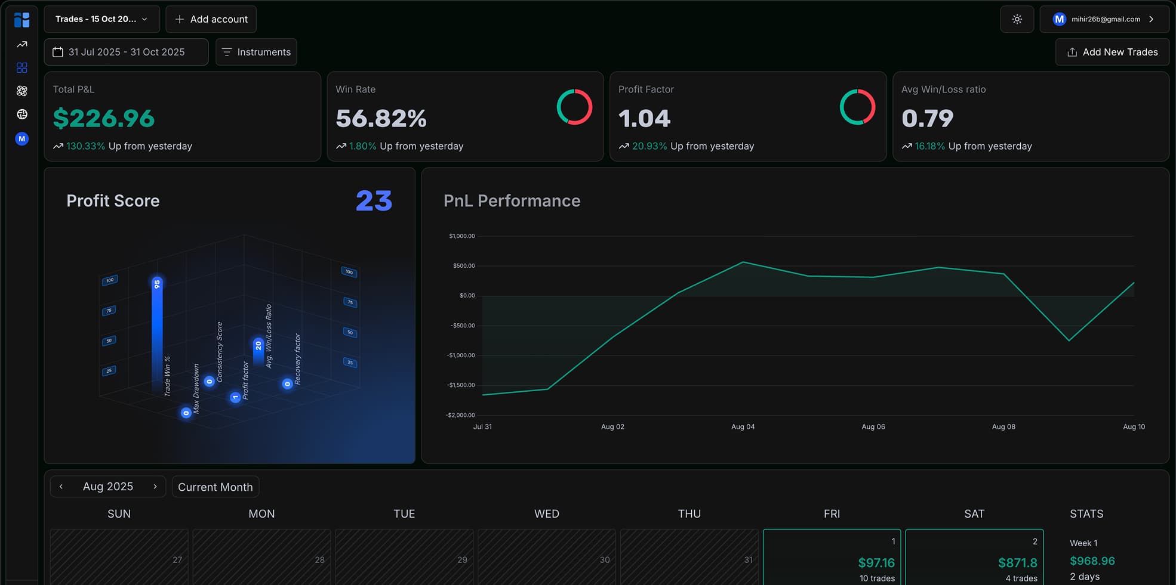This screenshot has width=1176, height=585.
Task: Open the Instruments filter dropdown
Action: coord(256,52)
